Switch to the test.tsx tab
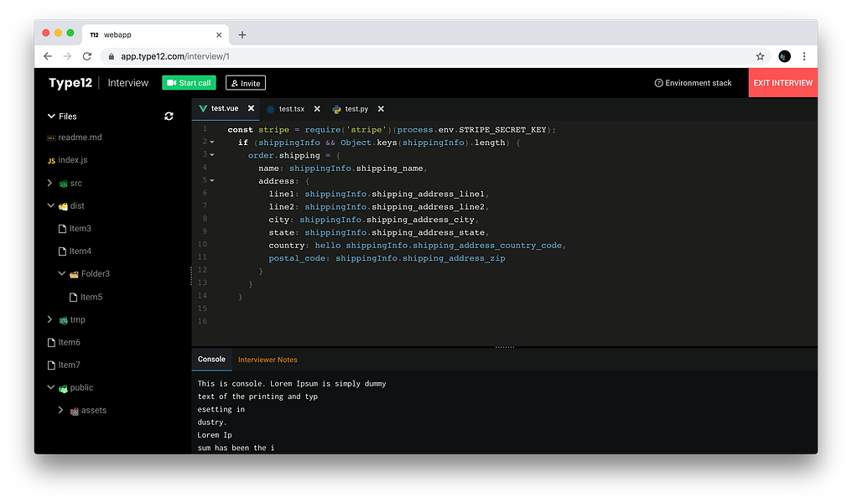The image size is (852, 503). 292,109
